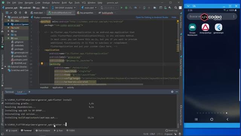The height and width of the screenshot is (136, 241).
Task: Click the lock read-only icon in status bar
Action: [x=175, y=134]
